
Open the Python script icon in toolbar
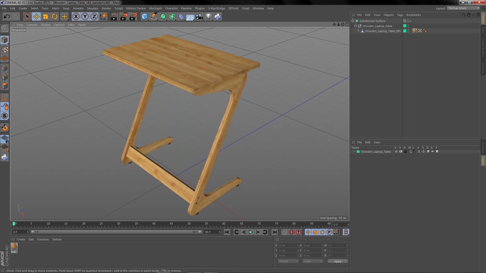click(x=218, y=17)
